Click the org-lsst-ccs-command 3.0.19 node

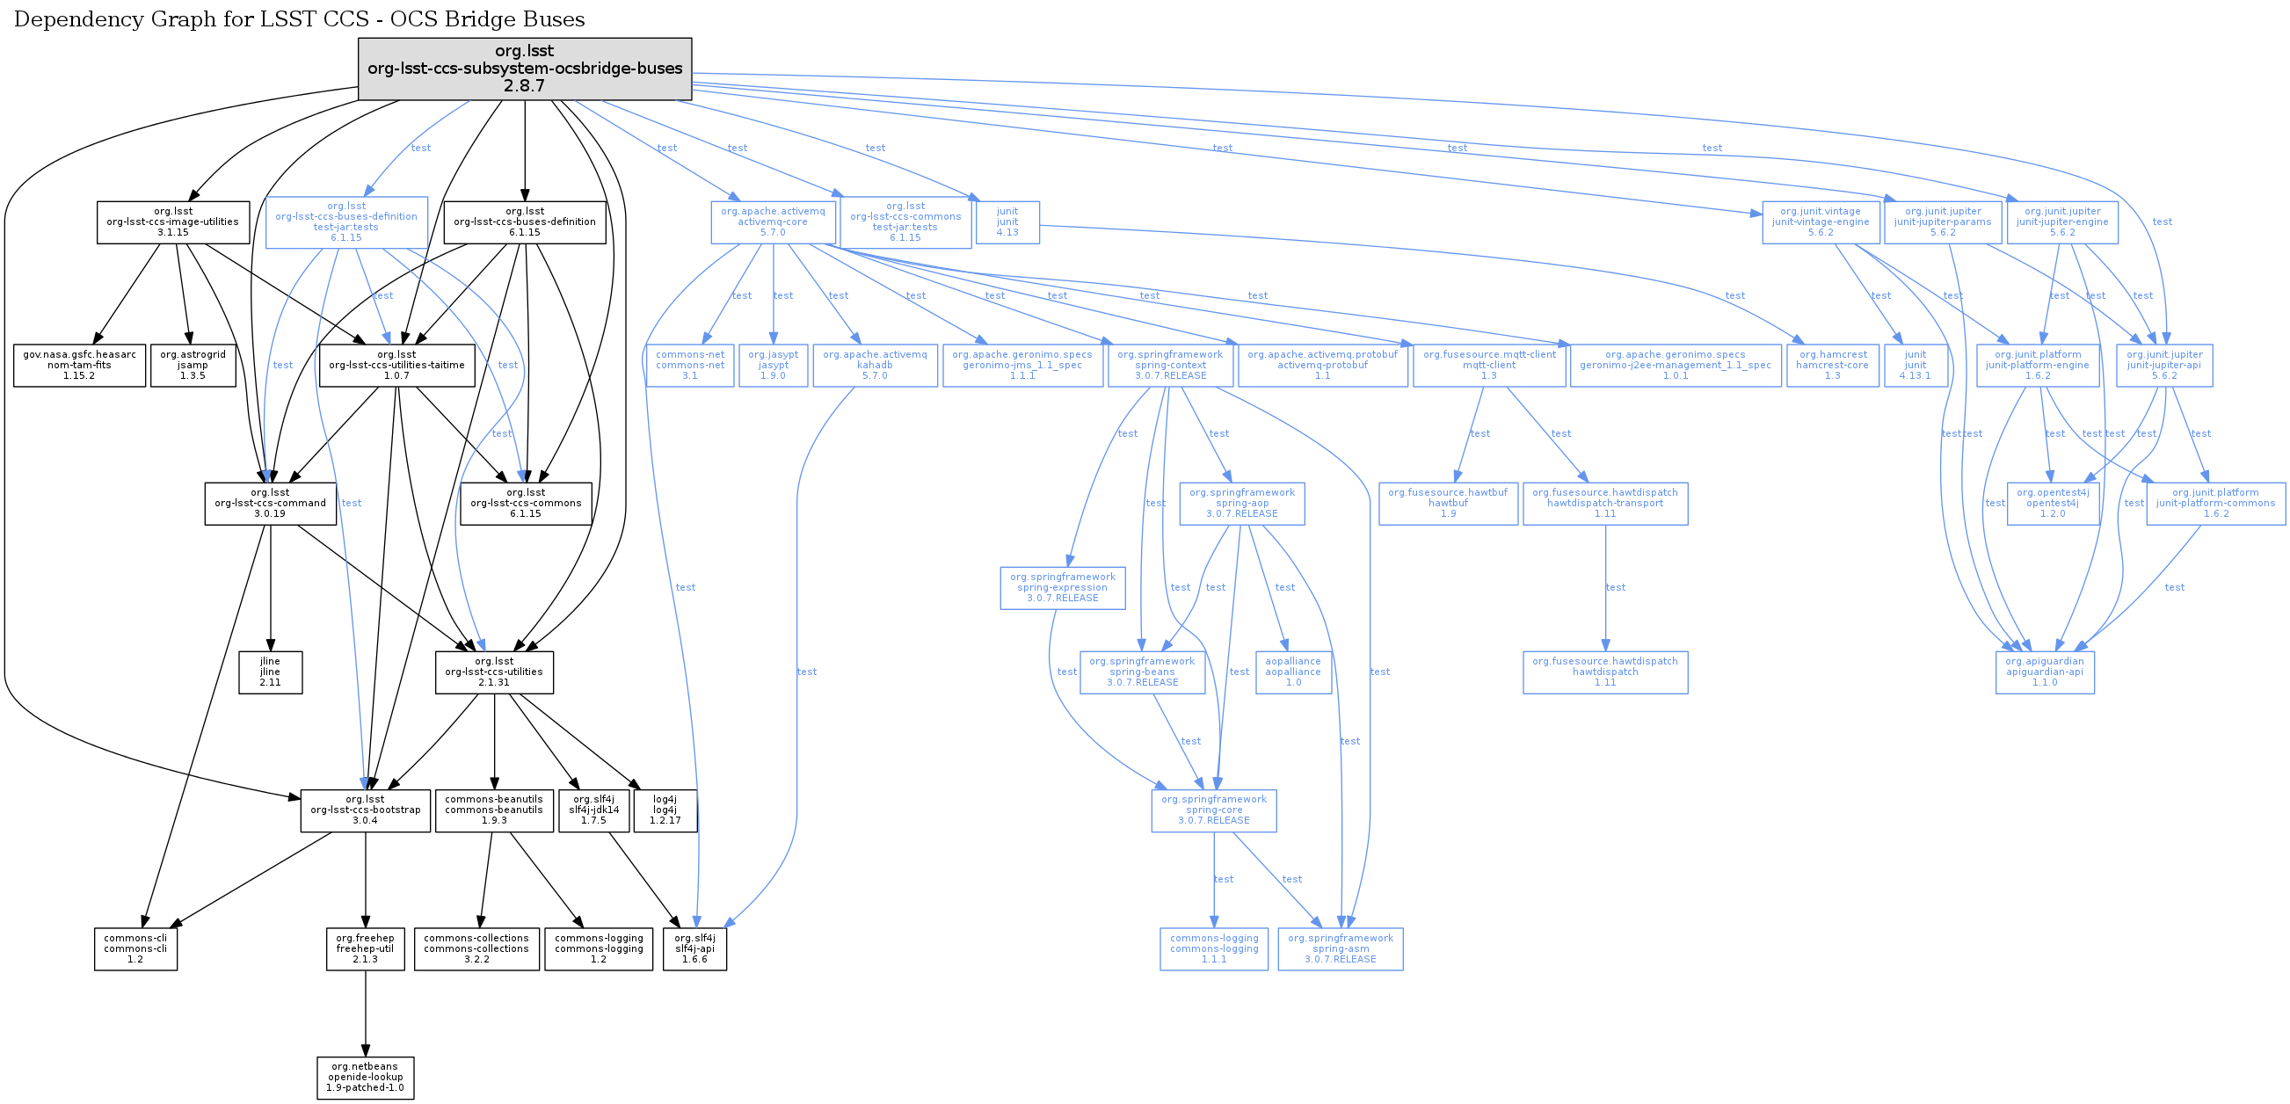(269, 503)
